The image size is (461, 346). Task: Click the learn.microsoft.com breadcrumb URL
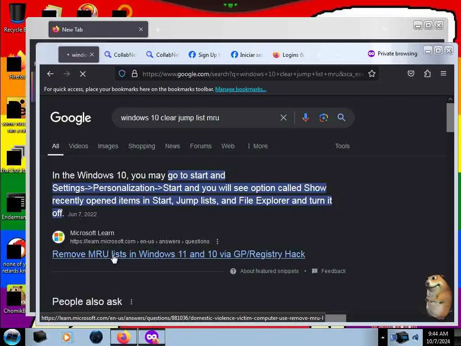[140, 241]
